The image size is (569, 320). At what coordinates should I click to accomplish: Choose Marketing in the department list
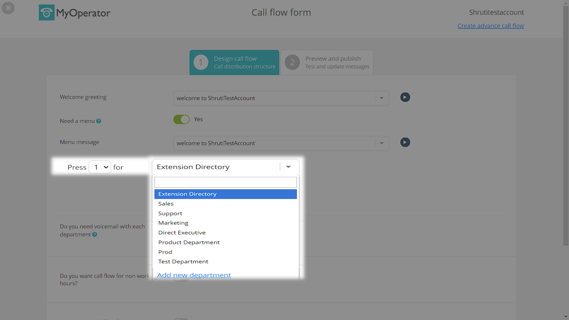click(173, 223)
